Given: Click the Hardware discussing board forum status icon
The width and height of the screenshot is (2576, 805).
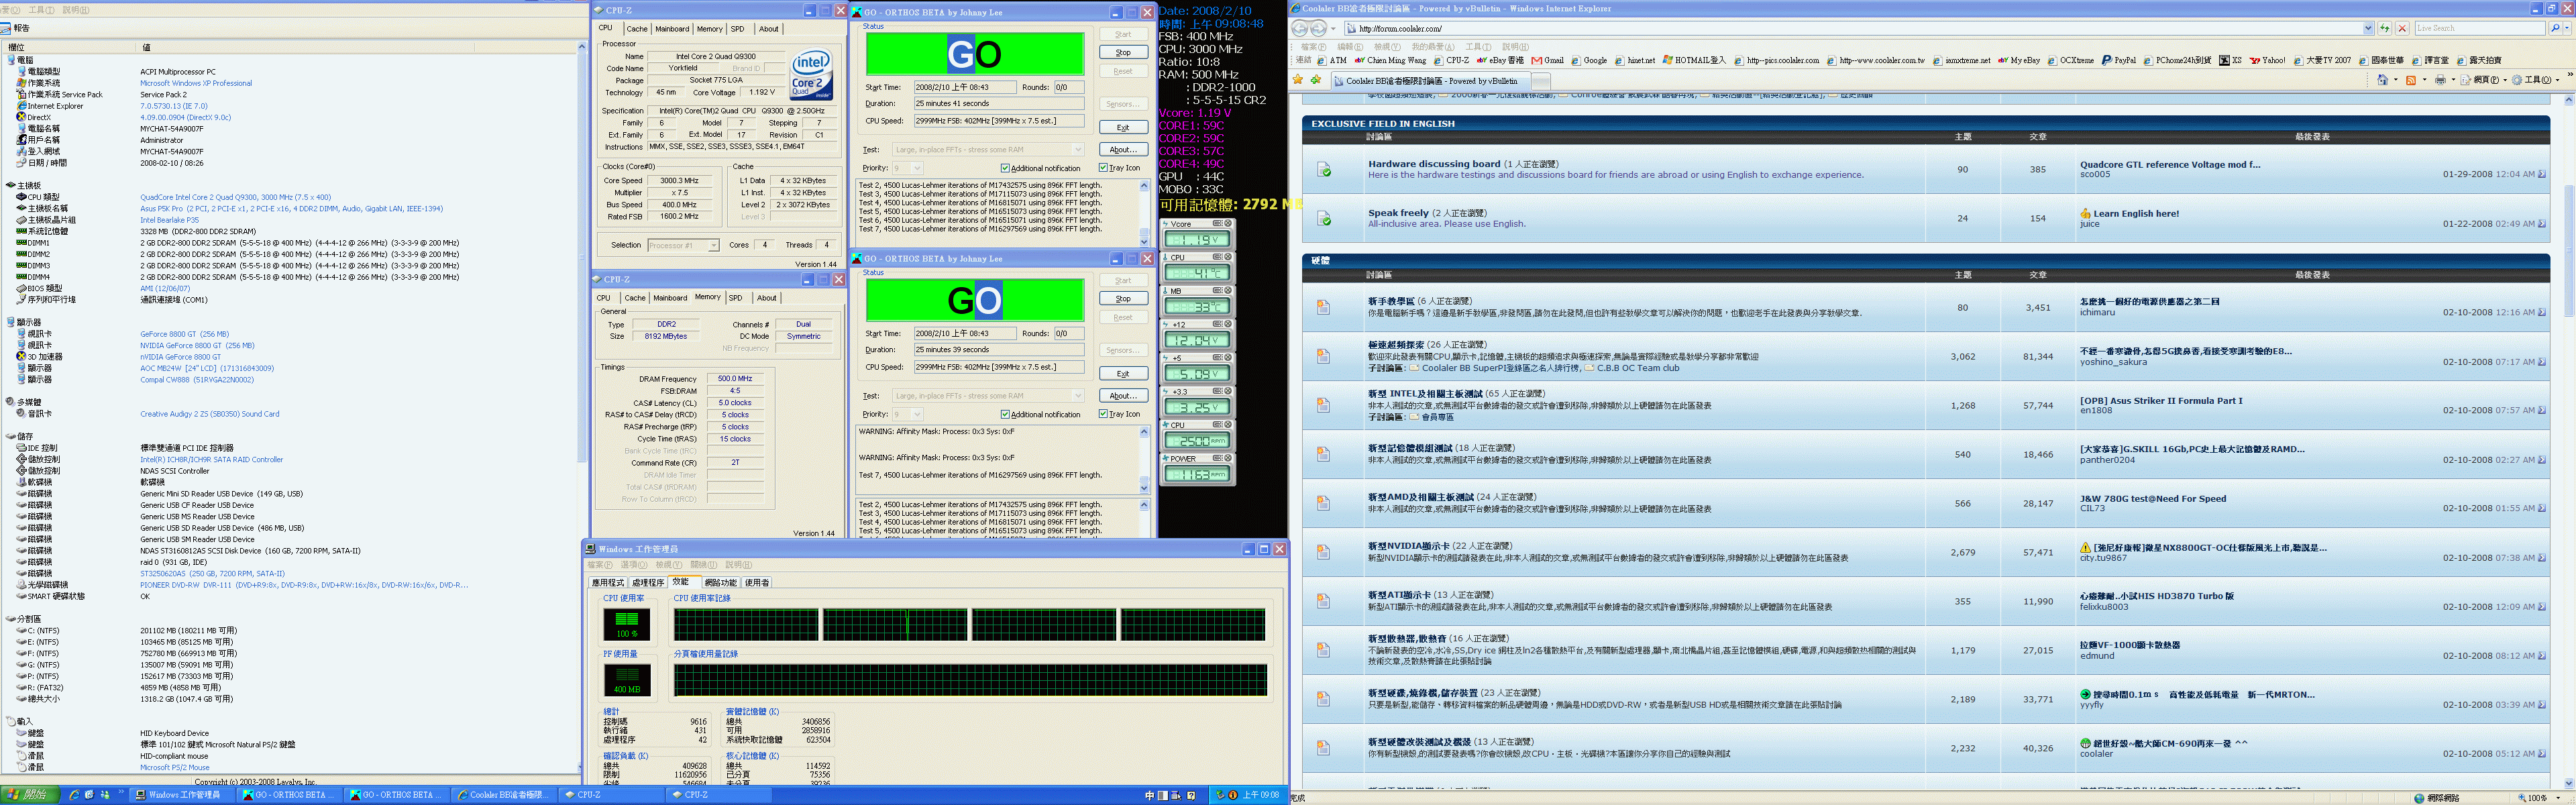Looking at the screenshot, I should (1324, 170).
